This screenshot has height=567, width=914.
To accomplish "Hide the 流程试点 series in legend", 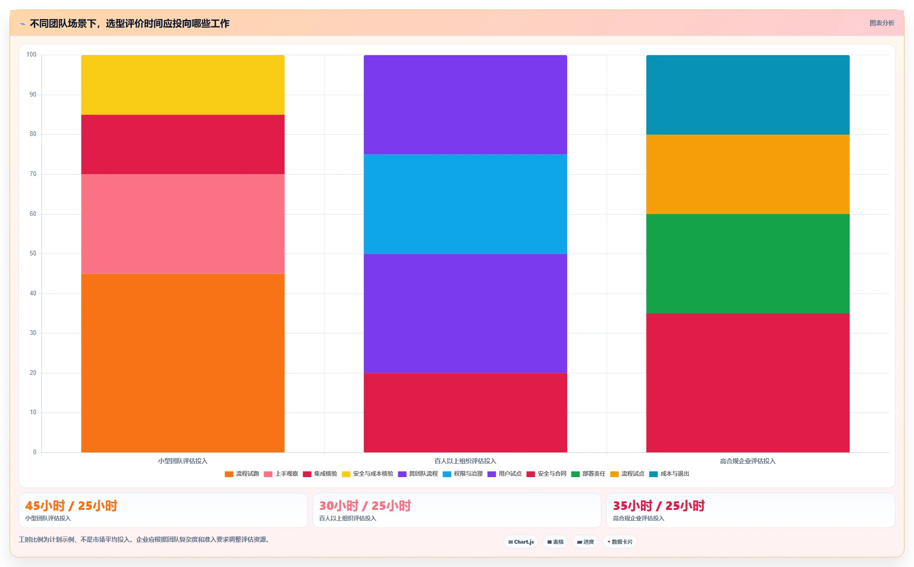I will (627, 474).
